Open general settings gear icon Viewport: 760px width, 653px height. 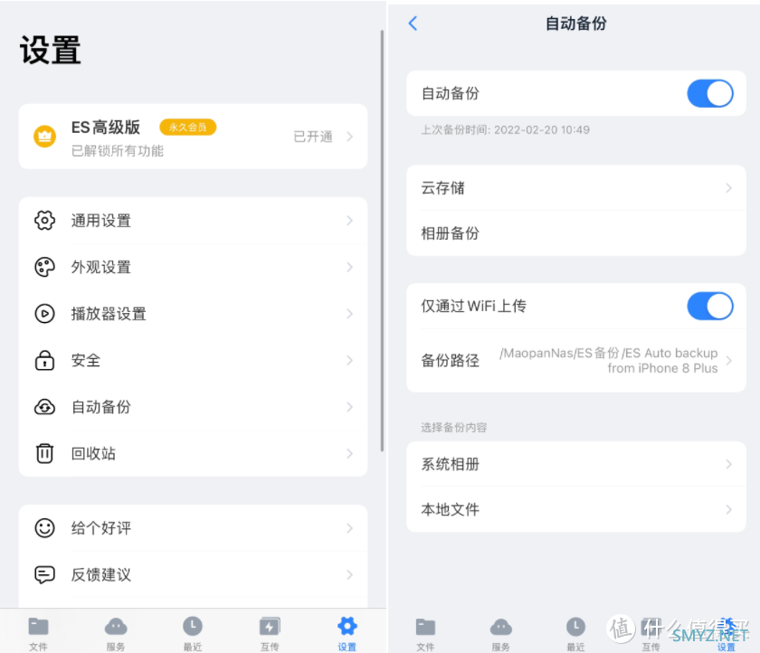[44, 221]
